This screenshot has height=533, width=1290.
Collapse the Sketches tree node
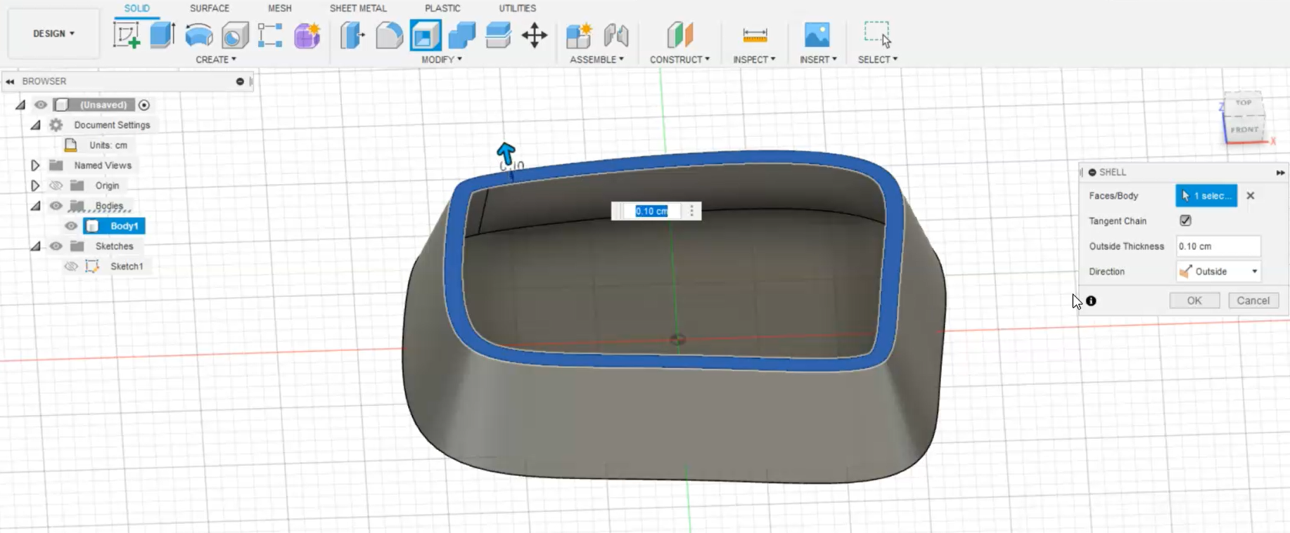click(x=35, y=246)
